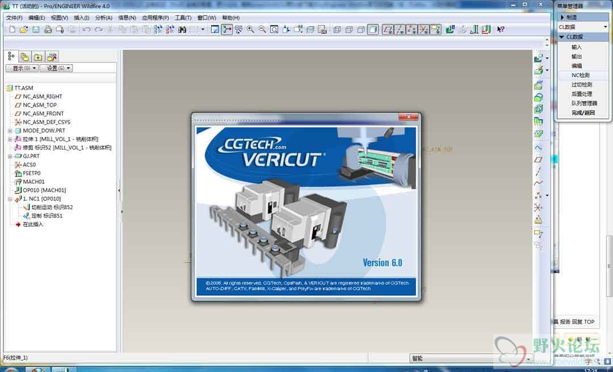The height and width of the screenshot is (372, 613).
Task: Collapse the CL数据 section header
Action: point(582,37)
